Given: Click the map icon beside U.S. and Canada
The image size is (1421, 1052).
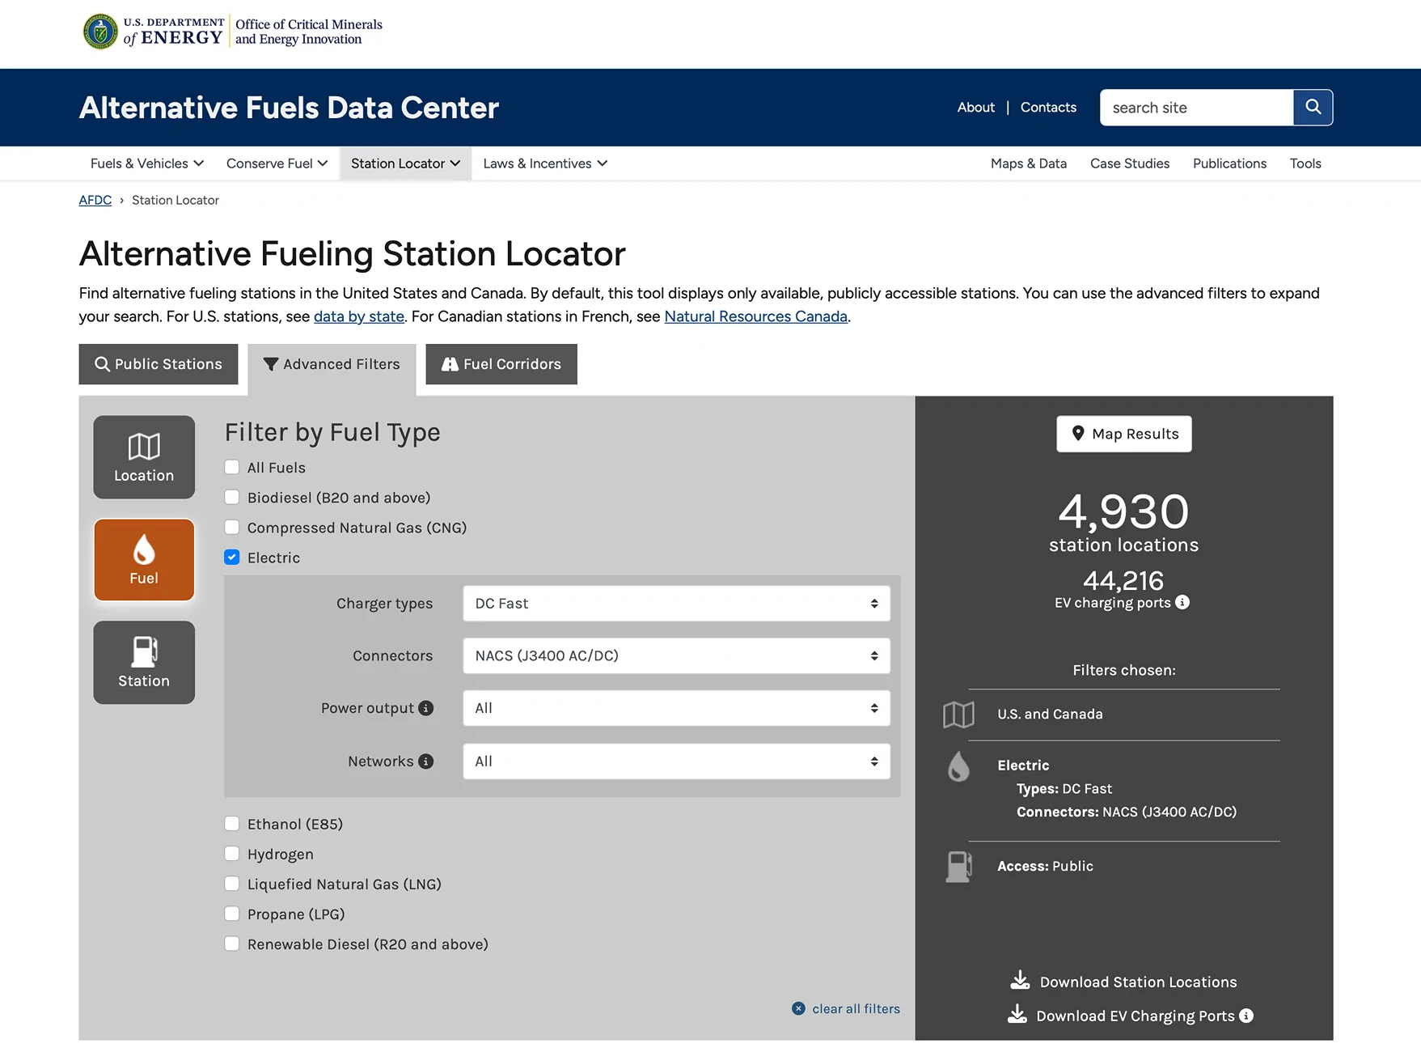Looking at the screenshot, I should pyautogui.click(x=958, y=715).
